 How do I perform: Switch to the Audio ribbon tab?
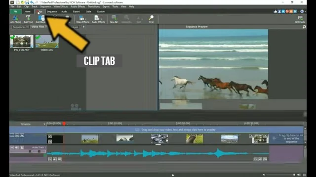click(x=64, y=11)
